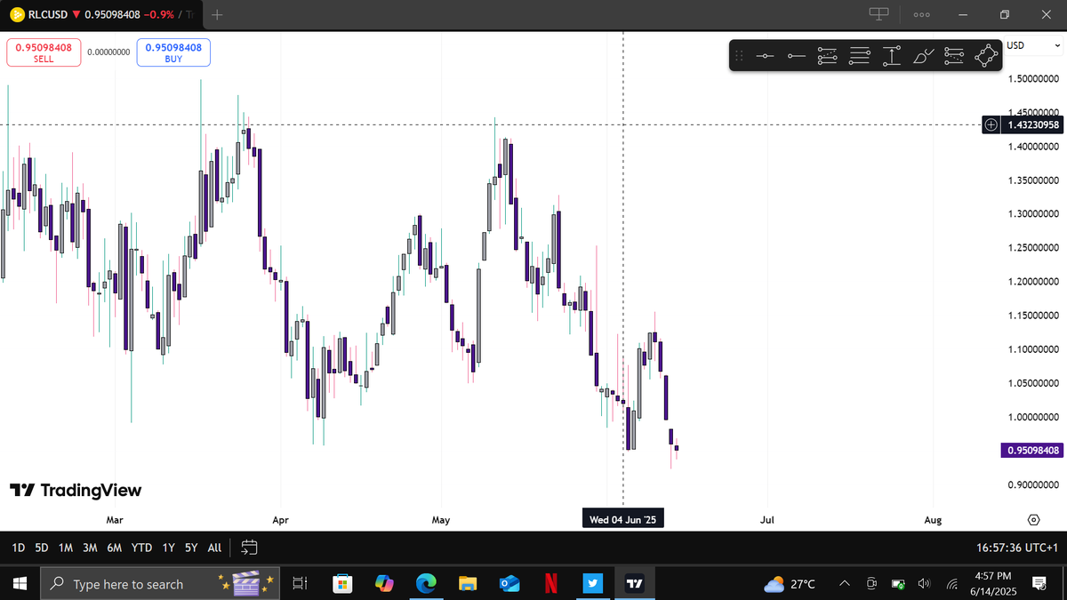Screen dimensions: 1067x600
Task: Click in the Type here to search box
Action: click(160, 584)
